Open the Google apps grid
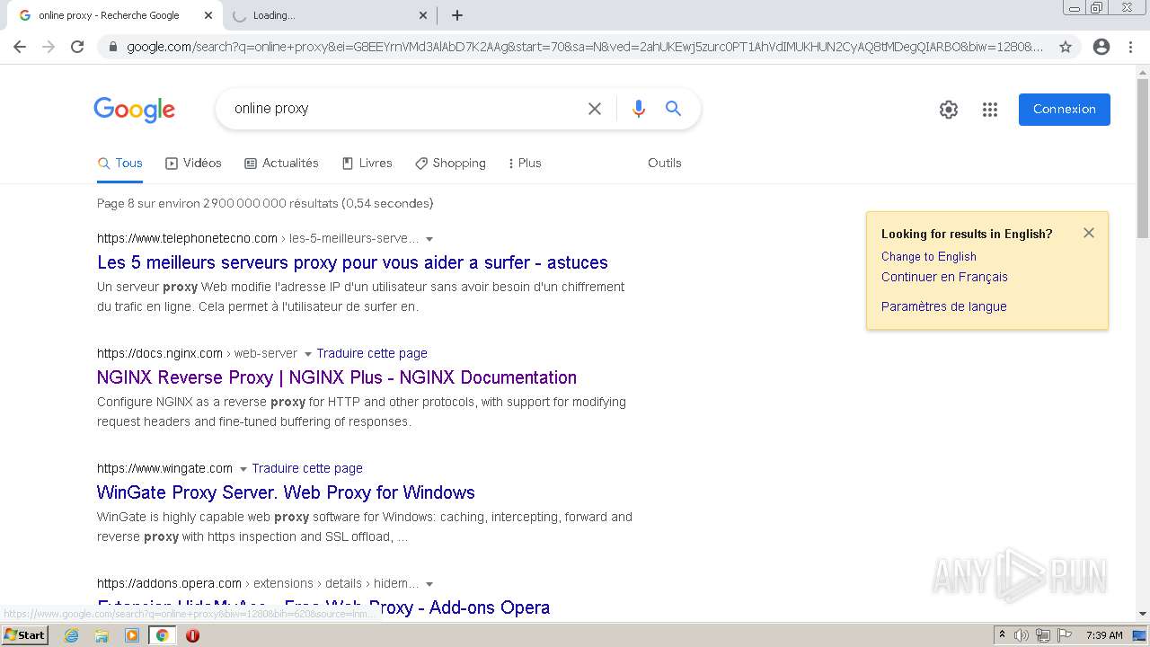 990,110
